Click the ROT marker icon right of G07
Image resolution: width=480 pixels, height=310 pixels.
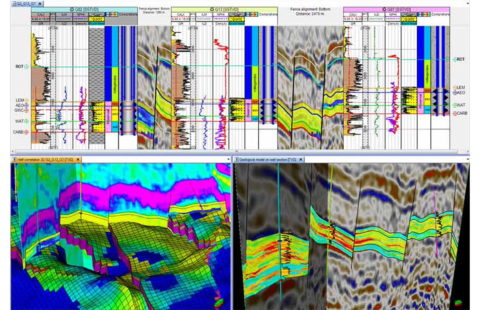[x=455, y=59]
